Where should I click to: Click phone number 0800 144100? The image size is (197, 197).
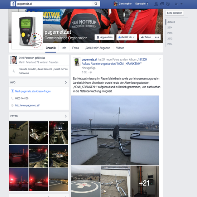tap(22, 98)
